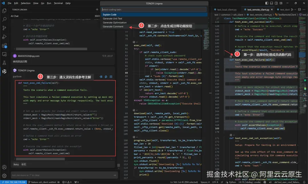Image resolution: width=308 pixels, height=184 pixels.
Task: Click the Lingma icon above download function
Action: [134, 110]
